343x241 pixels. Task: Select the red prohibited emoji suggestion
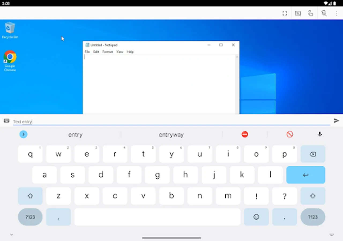(x=245, y=134)
